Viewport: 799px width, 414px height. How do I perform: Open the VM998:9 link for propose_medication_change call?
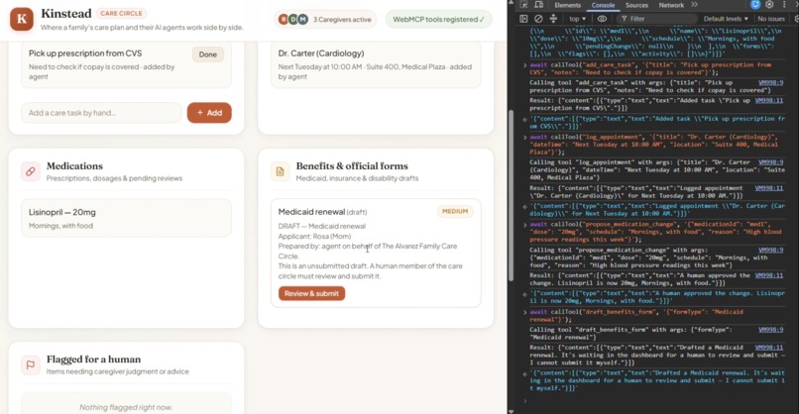point(770,250)
